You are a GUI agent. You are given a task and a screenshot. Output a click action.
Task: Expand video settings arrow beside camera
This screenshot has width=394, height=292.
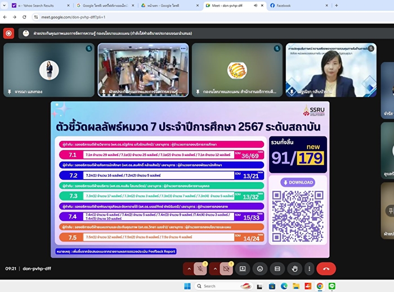coord(215,269)
